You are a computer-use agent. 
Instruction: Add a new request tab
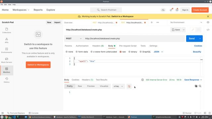(x=152, y=22)
